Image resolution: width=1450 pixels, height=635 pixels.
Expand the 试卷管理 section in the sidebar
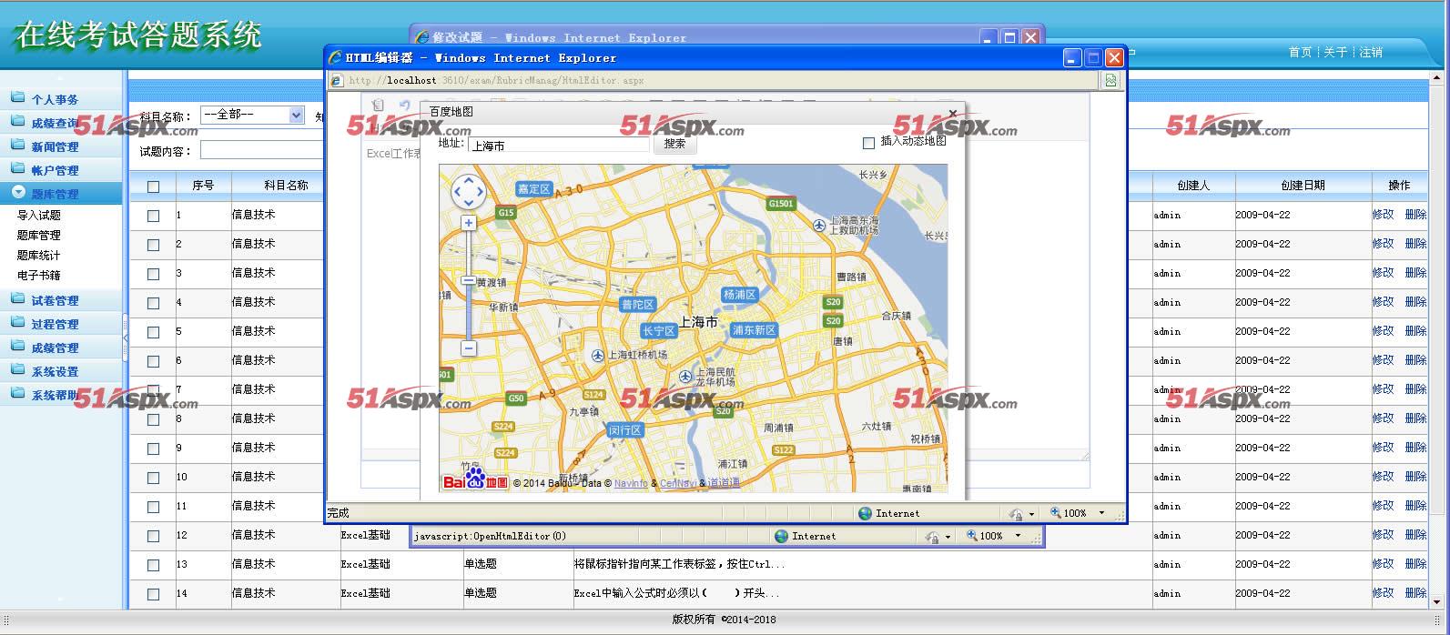[x=61, y=300]
